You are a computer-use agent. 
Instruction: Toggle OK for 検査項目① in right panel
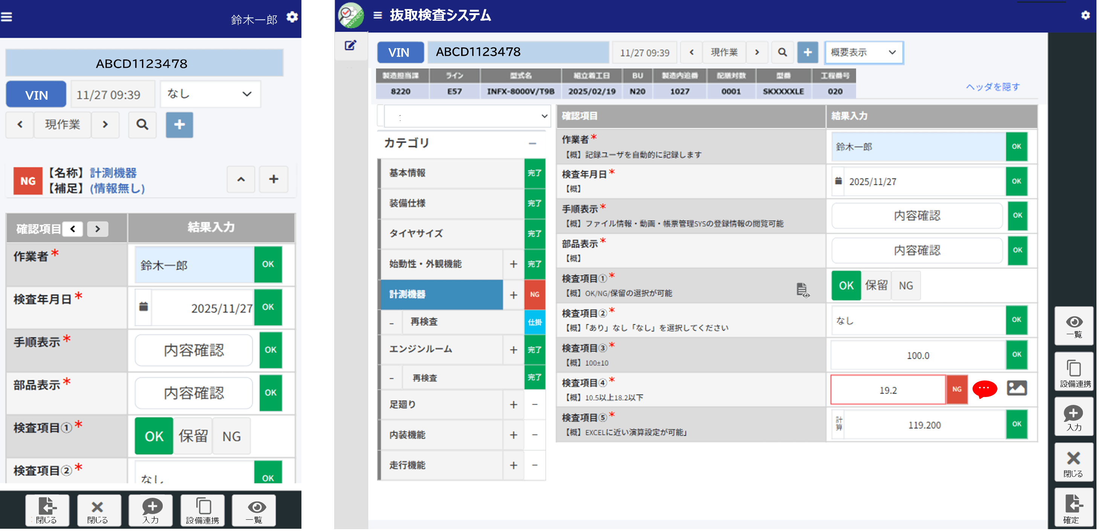click(x=846, y=285)
